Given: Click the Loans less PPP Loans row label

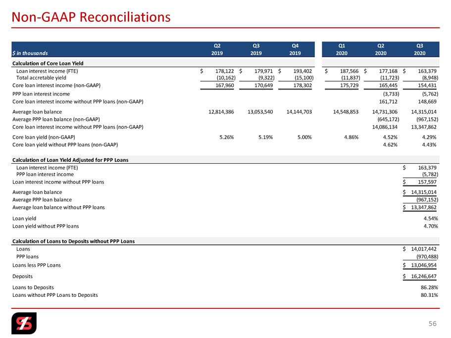Looking at the screenshot, I should (37, 265).
